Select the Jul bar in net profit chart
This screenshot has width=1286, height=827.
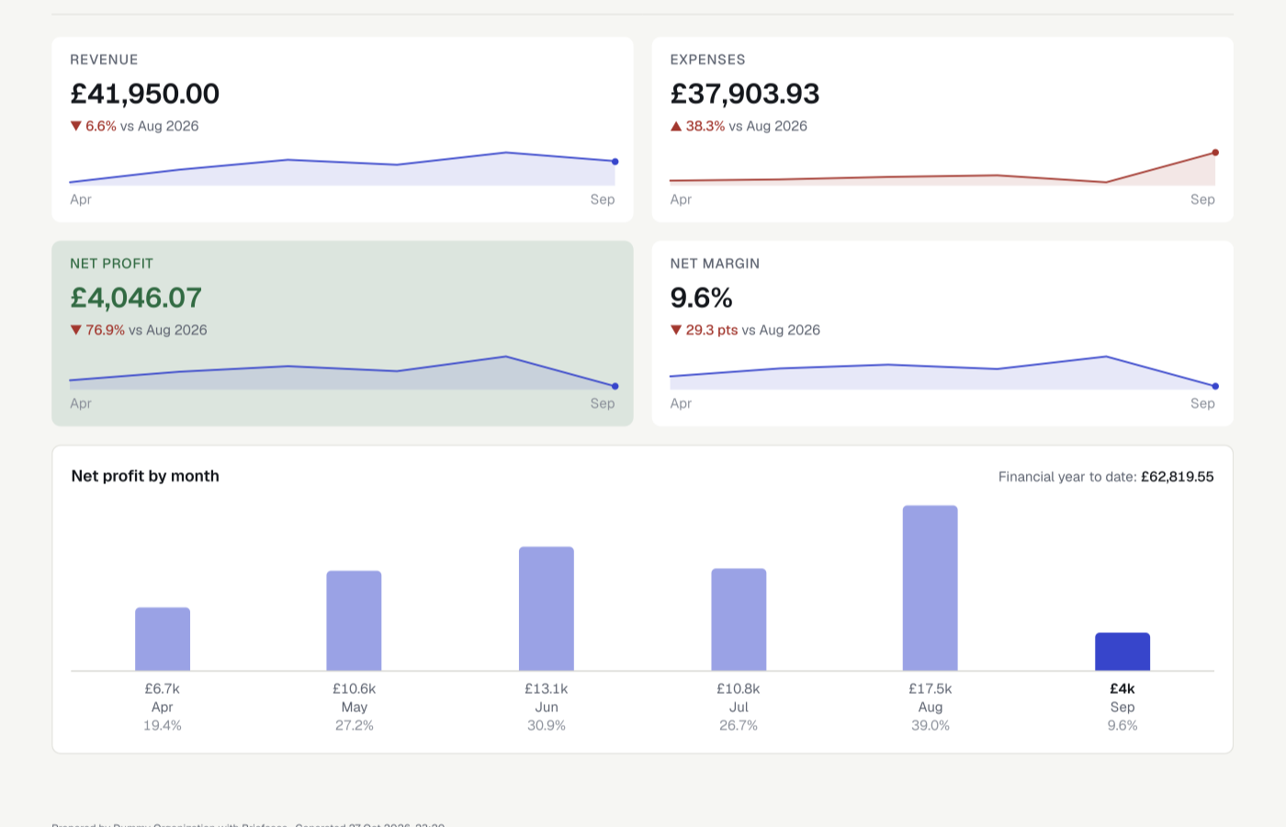point(739,619)
